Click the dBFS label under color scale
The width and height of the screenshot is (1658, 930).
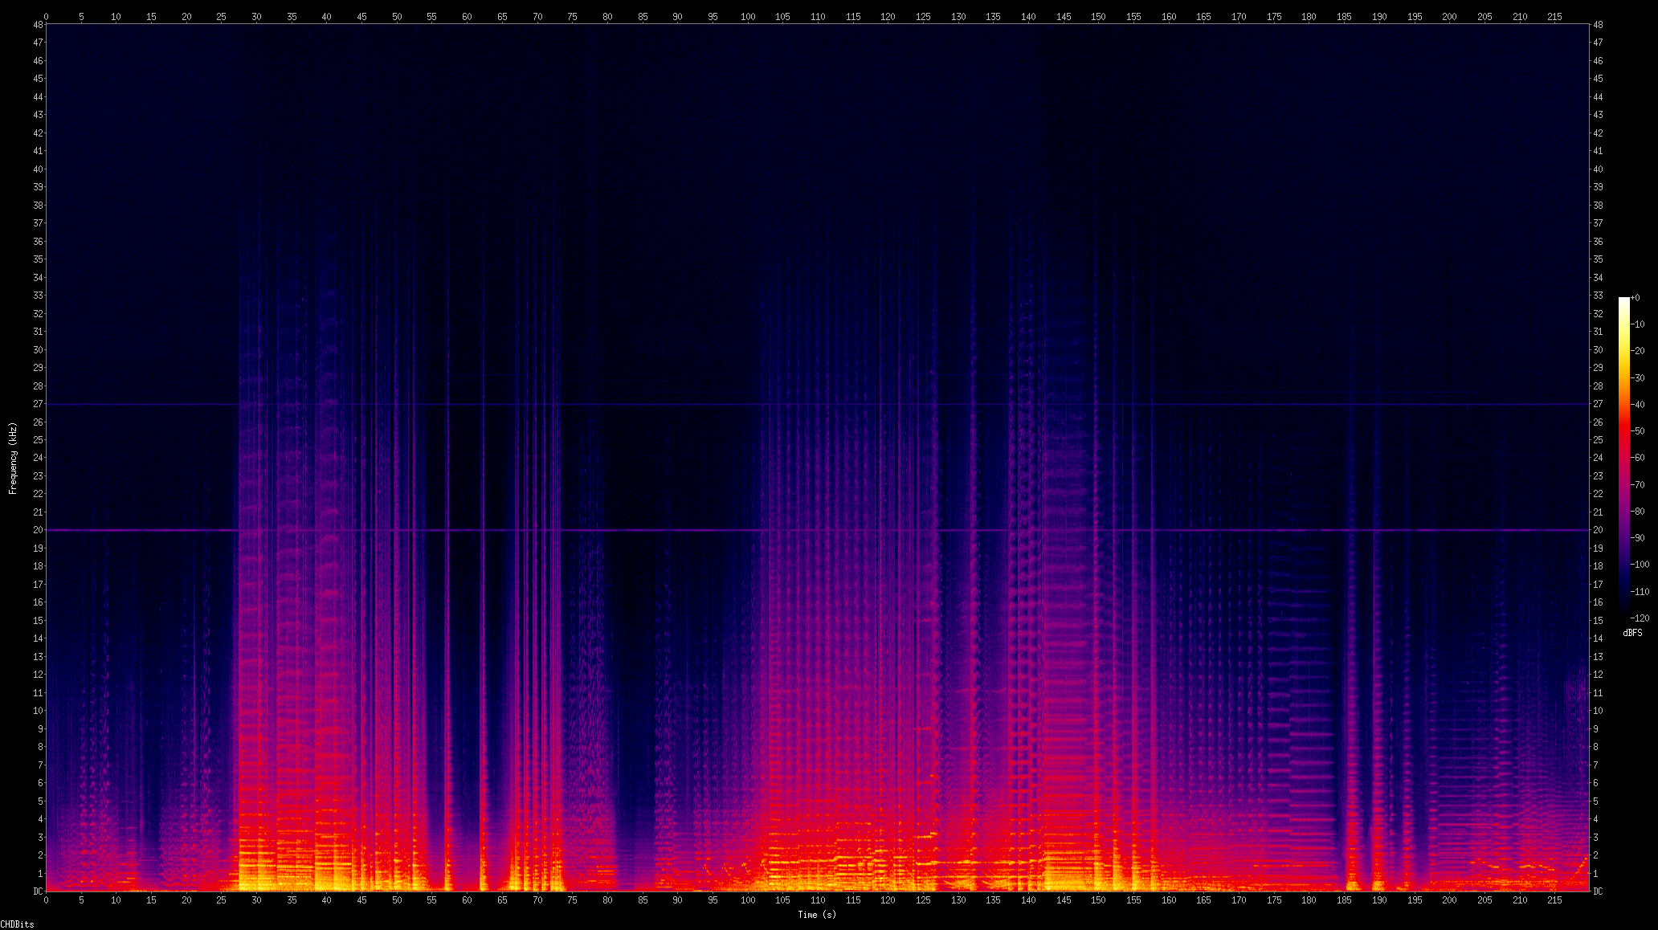[x=1632, y=633]
